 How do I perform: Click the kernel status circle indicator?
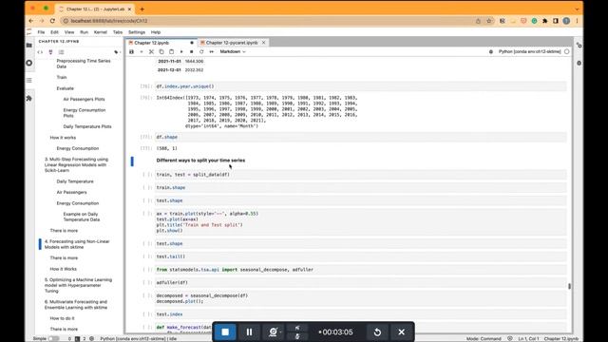[x=567, y=51]
